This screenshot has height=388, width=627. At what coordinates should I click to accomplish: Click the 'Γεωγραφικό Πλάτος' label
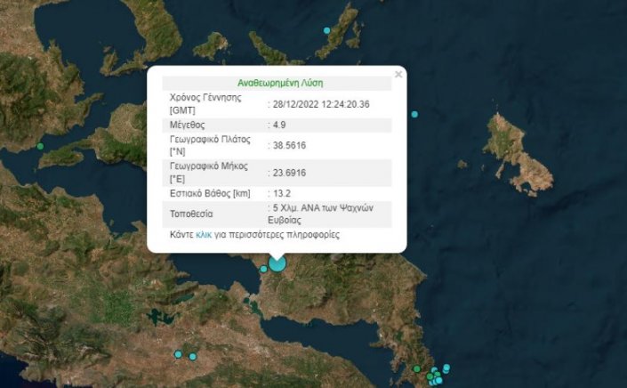click(210, 139)
